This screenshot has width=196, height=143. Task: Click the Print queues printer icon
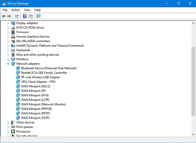[13, 127]
